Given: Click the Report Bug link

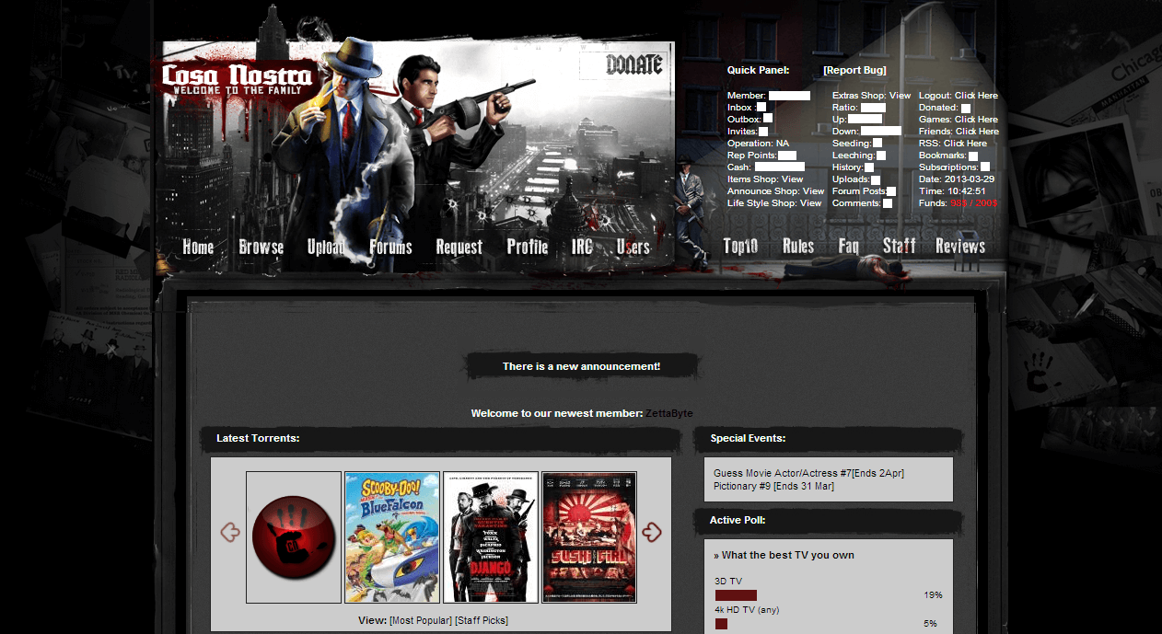Looking at the screenshot, I should pyautogui.click(x=854, y=70).
